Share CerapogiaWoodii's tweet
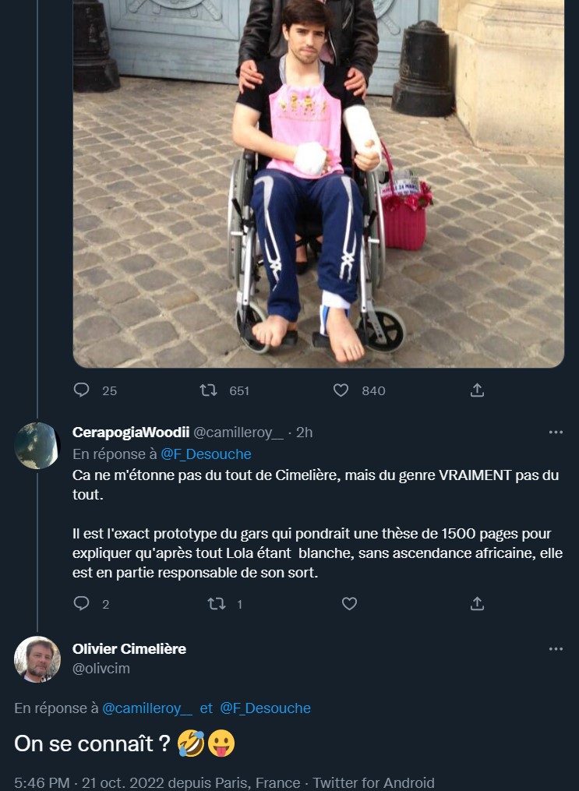This screenshot has height=791, width=579. pyautogui.click(x=478, y=604)
